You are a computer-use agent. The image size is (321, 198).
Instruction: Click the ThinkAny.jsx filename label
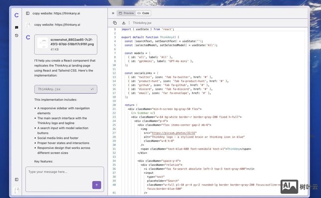coord(142,23)
